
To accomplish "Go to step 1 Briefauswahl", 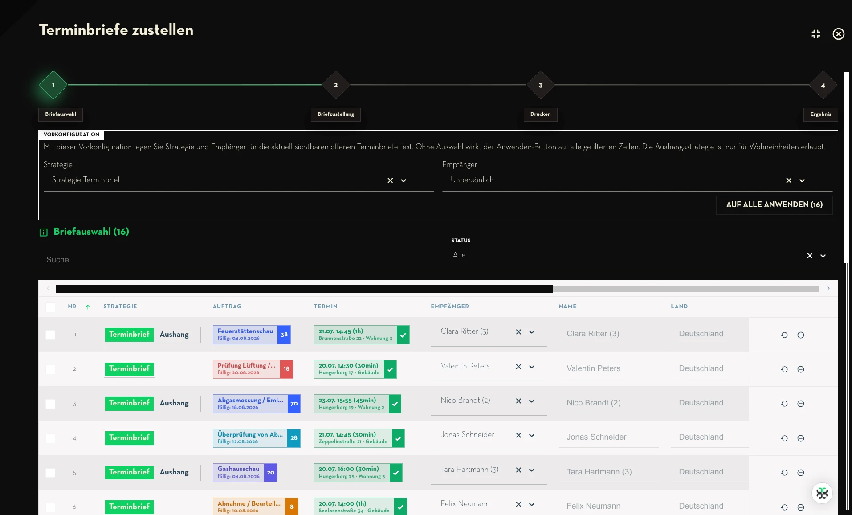I will coord(53,85).
